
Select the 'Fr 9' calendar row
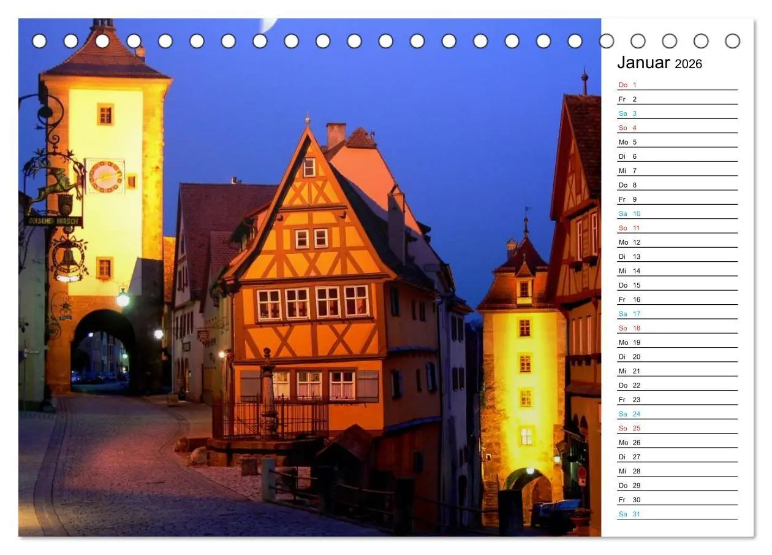[x=677, y=199]
